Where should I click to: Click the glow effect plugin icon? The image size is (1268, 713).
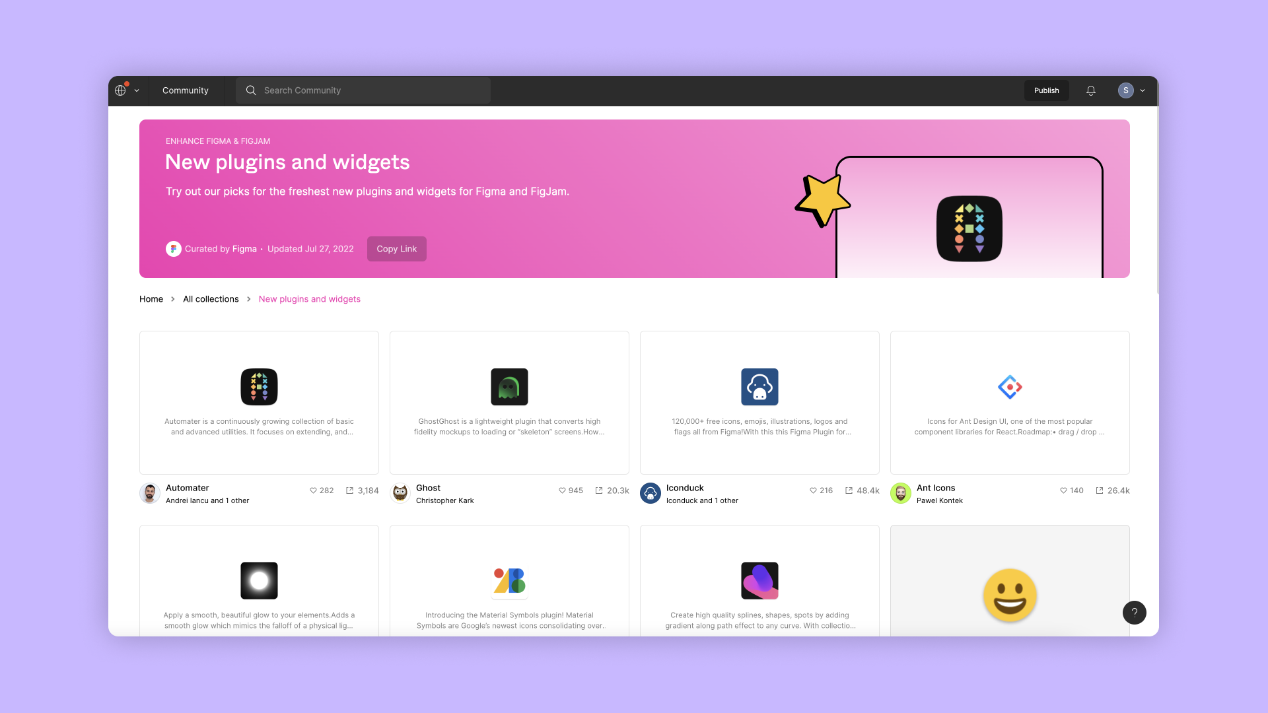click(259, 581)
